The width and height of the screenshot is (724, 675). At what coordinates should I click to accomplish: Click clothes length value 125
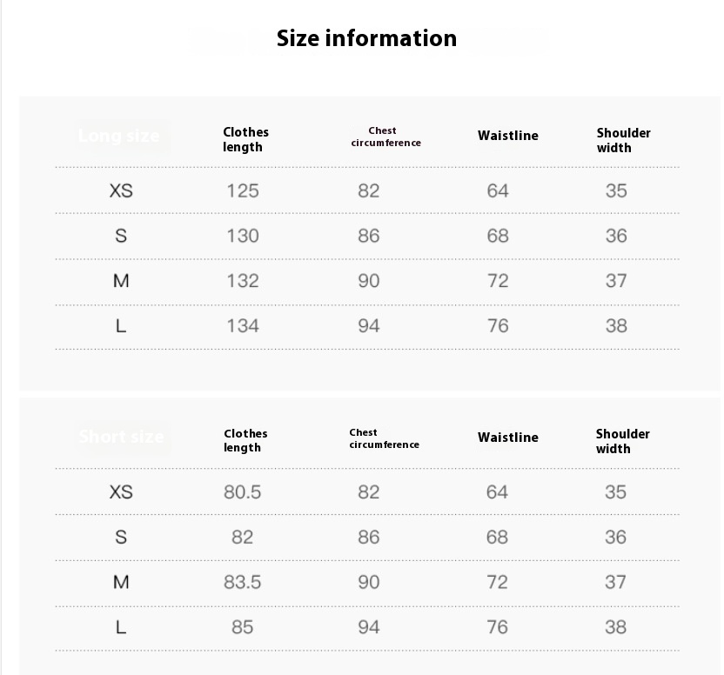click(x=243, y=190)
